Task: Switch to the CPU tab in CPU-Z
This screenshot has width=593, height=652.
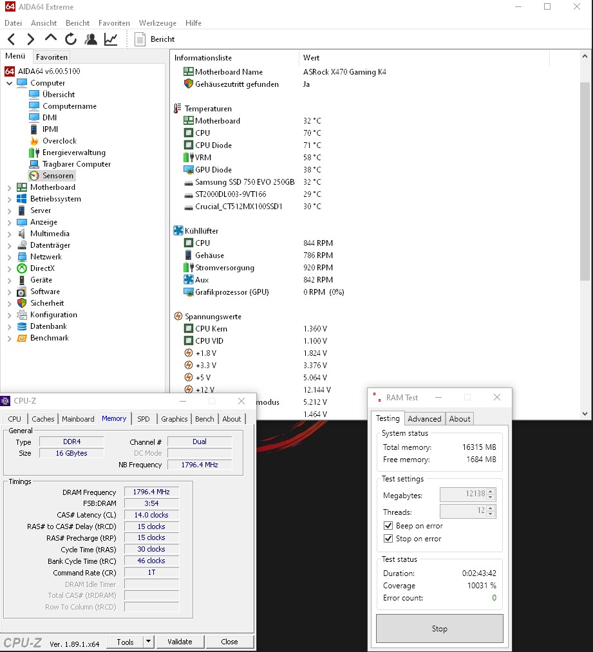Action: (15, 419)
